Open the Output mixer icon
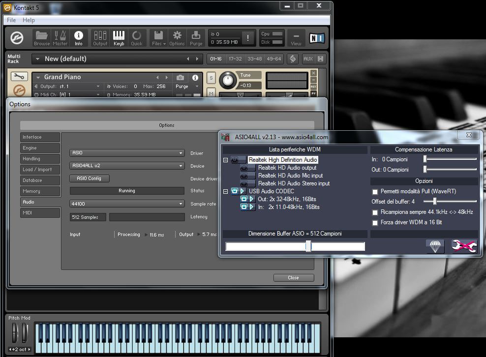Viewport: 486px width, 357px height. pos(100,37)
